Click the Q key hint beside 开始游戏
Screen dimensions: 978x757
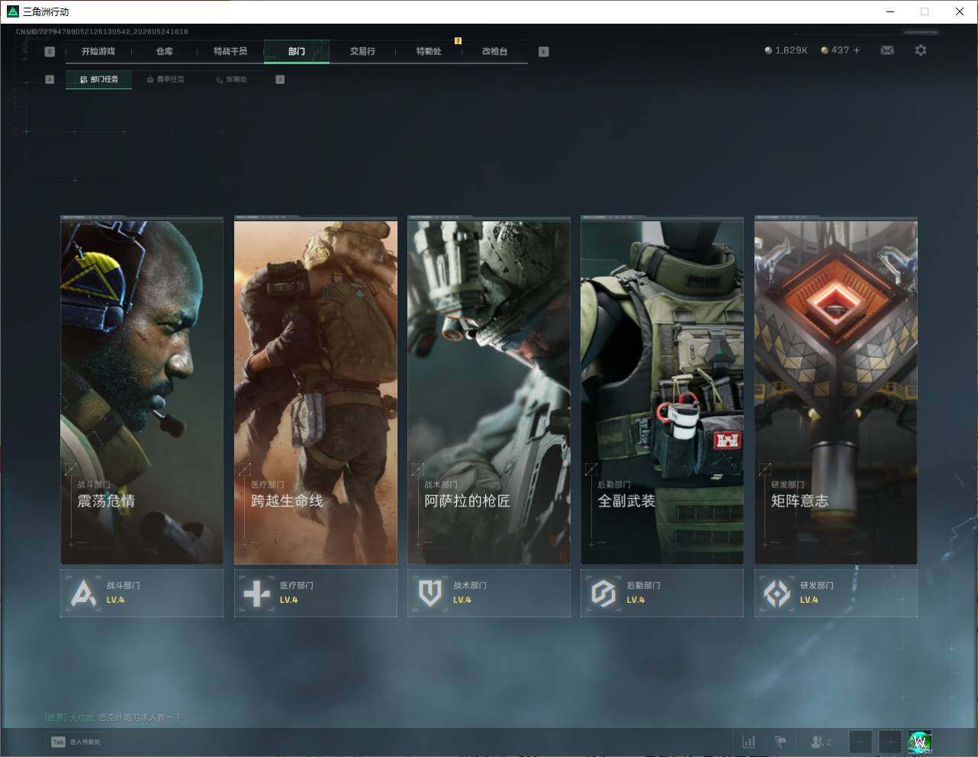click(50, 52)
